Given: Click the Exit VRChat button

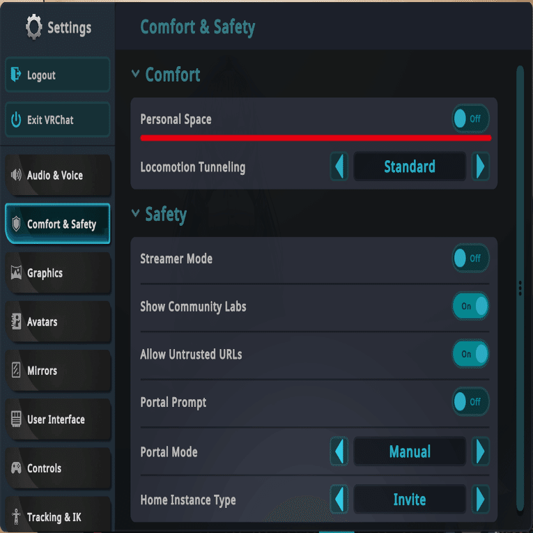Looking at the screenshot, I should pos(58,120).
